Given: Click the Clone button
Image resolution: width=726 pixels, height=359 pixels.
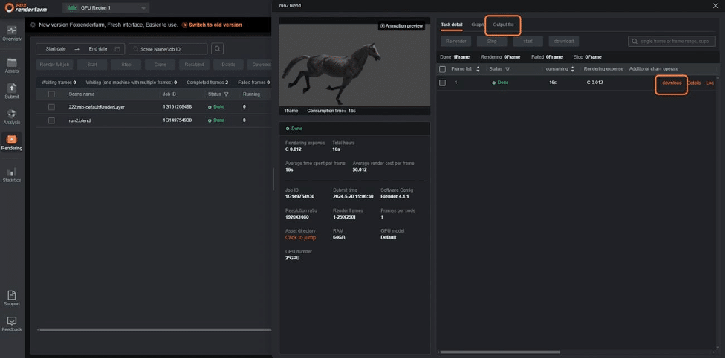Looking at the screenshot, I should tap(161, 65).
